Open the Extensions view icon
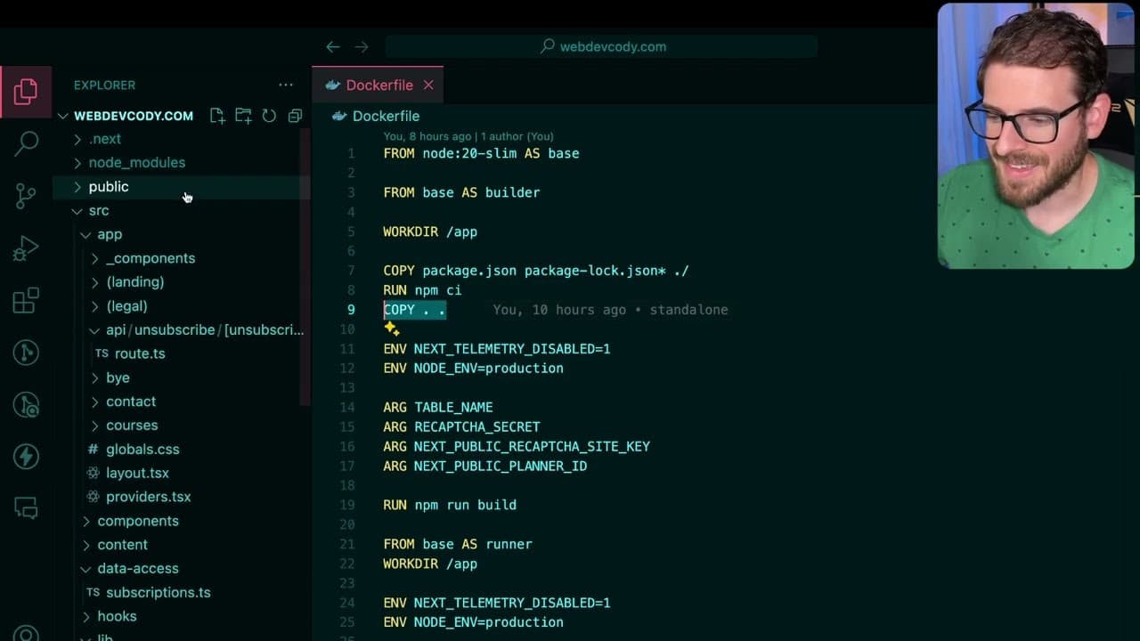 tap(26, 300)
